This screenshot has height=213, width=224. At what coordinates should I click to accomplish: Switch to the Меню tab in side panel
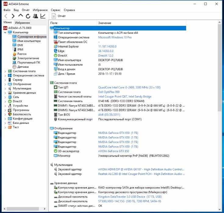[x=8, y=22]
